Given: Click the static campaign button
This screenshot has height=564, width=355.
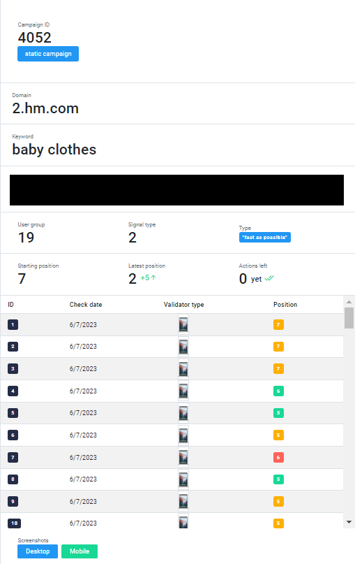Looking at the screenshot, I should [x=48, y=54].
